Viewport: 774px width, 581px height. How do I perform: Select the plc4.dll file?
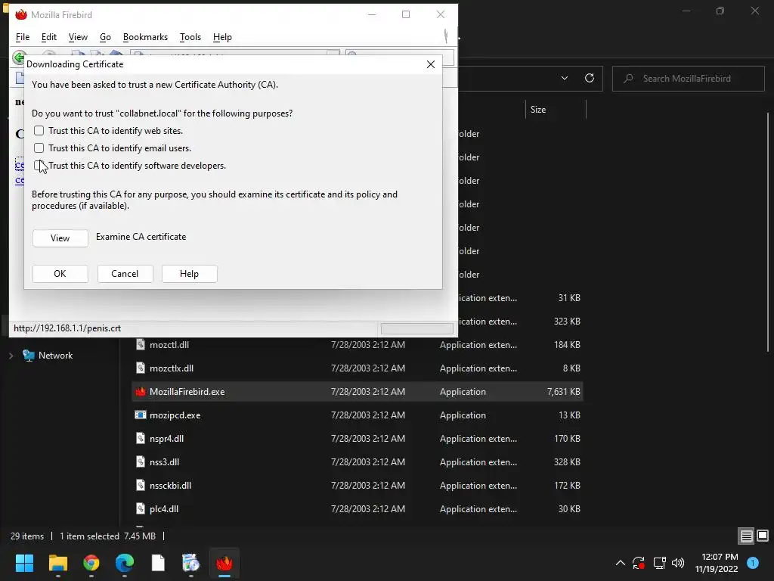point(358,509)
